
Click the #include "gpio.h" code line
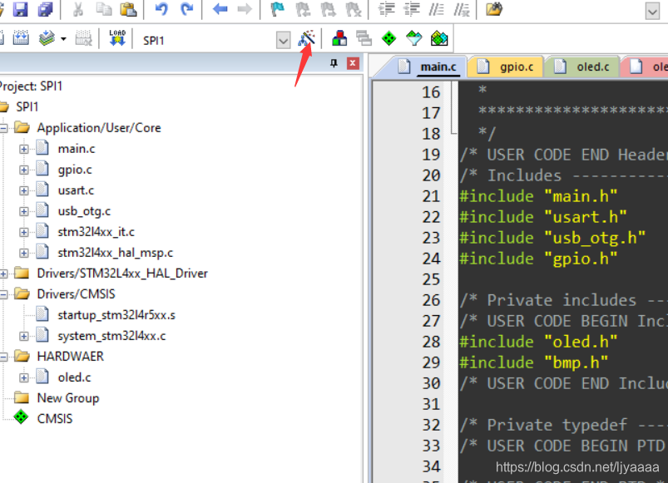point(538,259)
